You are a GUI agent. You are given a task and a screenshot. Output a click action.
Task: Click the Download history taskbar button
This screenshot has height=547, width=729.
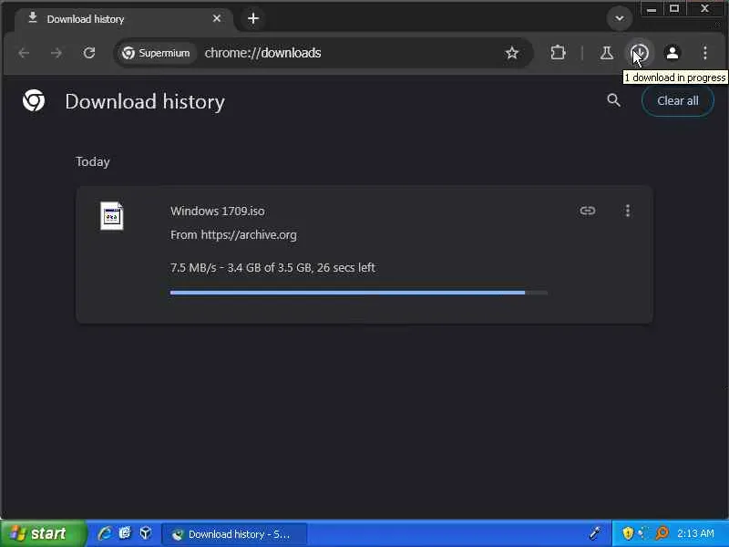pyautogui.click(x=234, y=534)
